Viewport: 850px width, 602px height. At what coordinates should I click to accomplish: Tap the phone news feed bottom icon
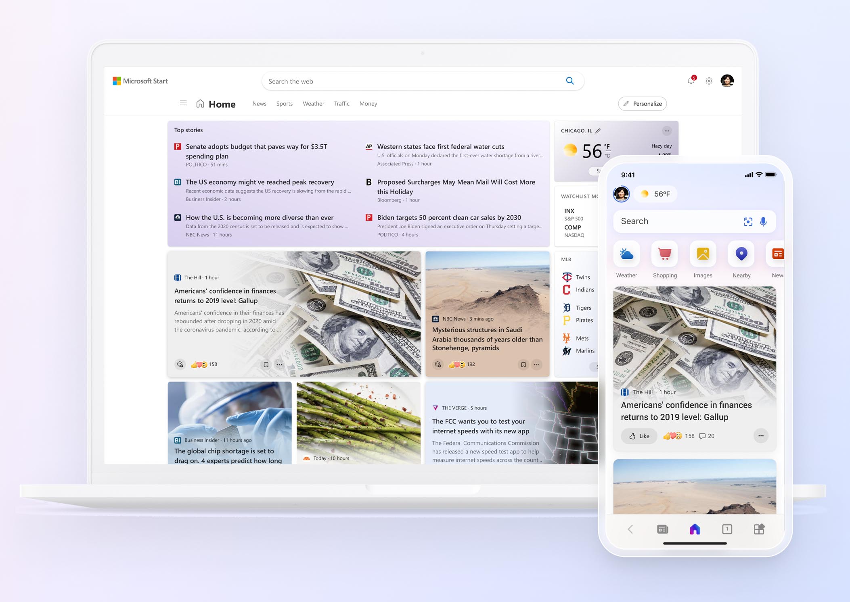[662, 529]
